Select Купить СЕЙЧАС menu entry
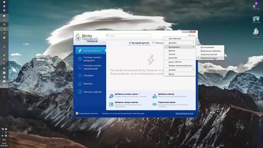The height and width of the screenshot is (148, 263). 180,62
